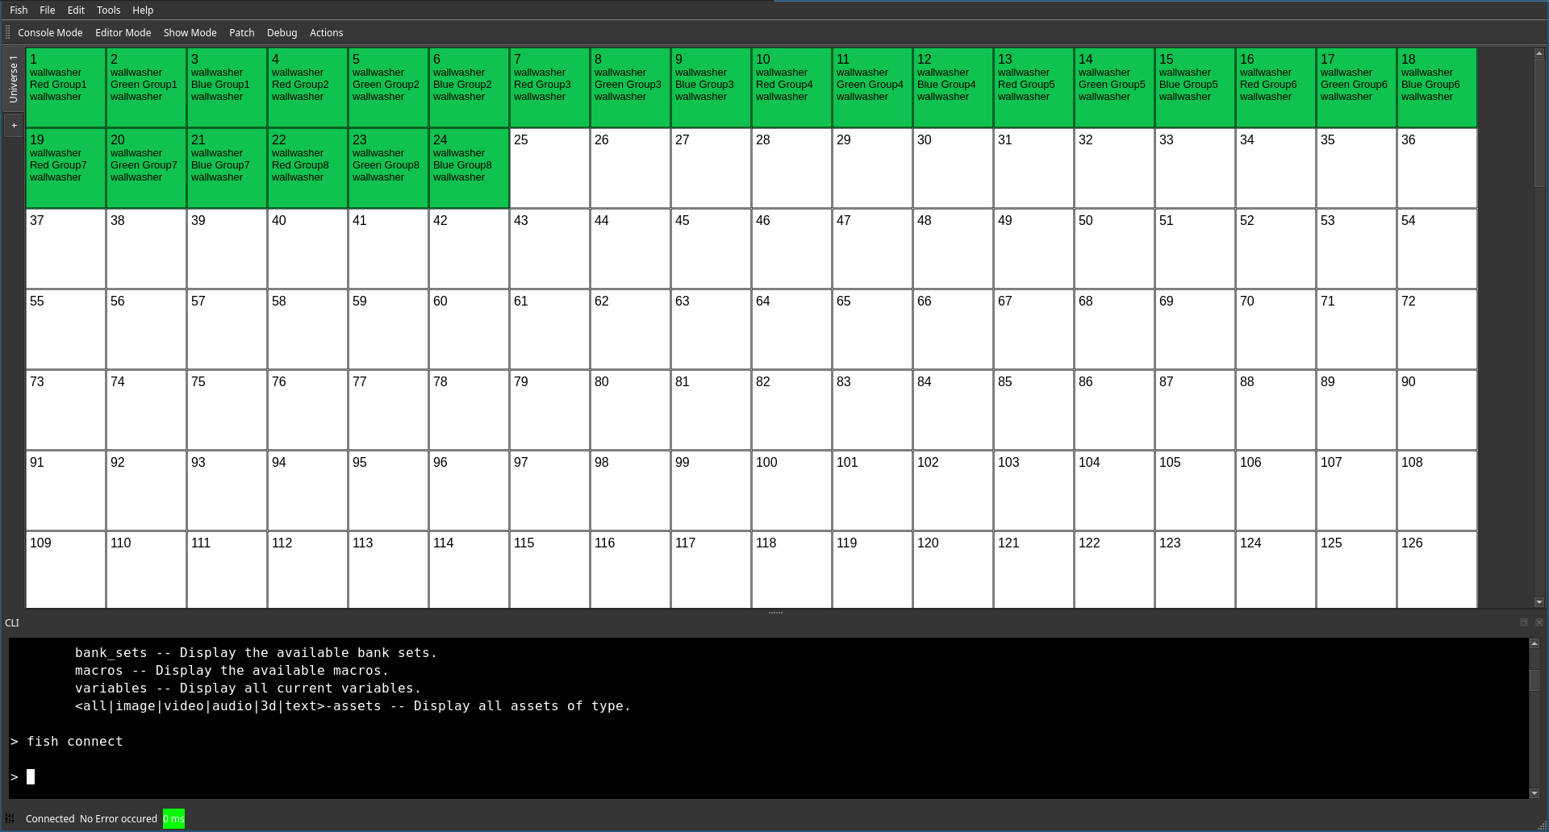Viewport: 1549px width, 832px height.
Task: Open the Patch view
Action: (x=241, y=32)
